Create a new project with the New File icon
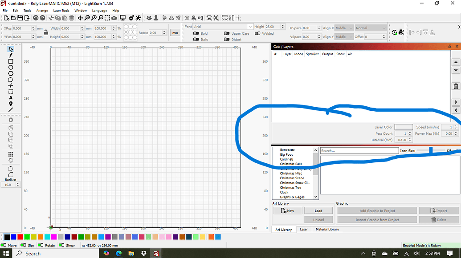This screenshot has height=258, width=461. (x=7, y=18)
